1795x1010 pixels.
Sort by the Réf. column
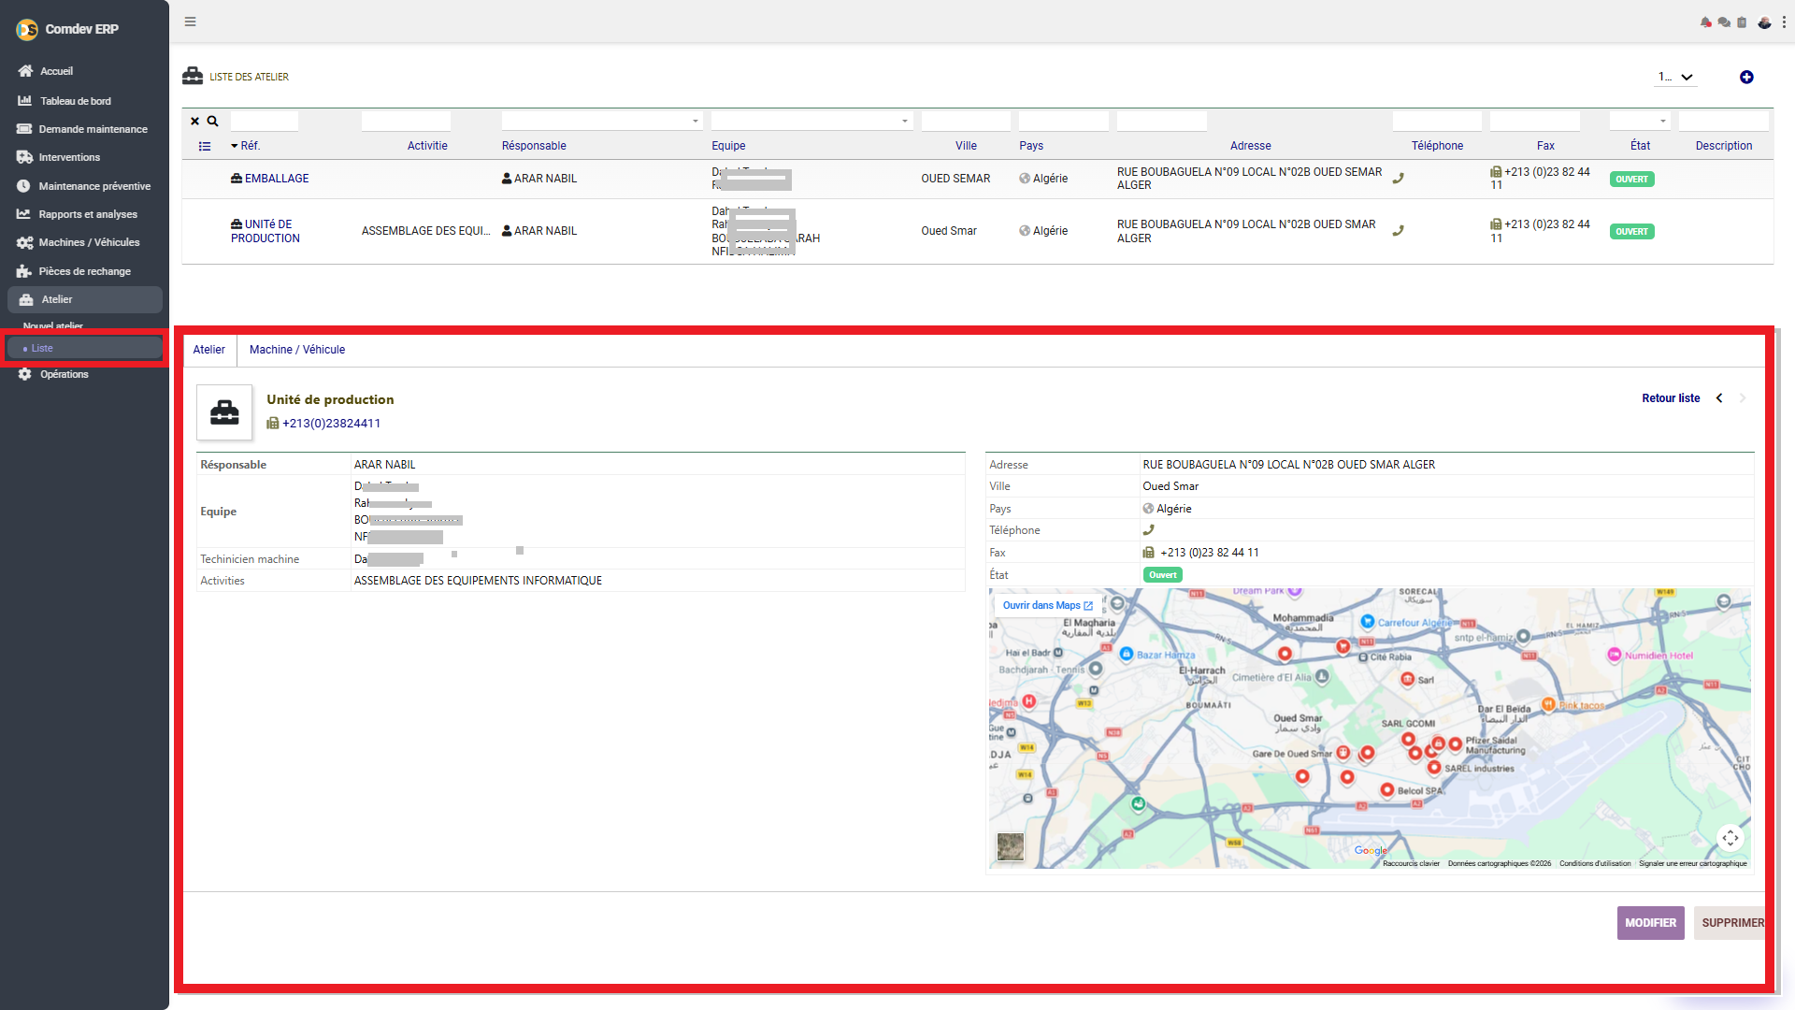246,146
